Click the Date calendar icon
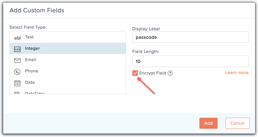Image resolution: width=258 pixels, height=137 pixels. pos(17,83)
